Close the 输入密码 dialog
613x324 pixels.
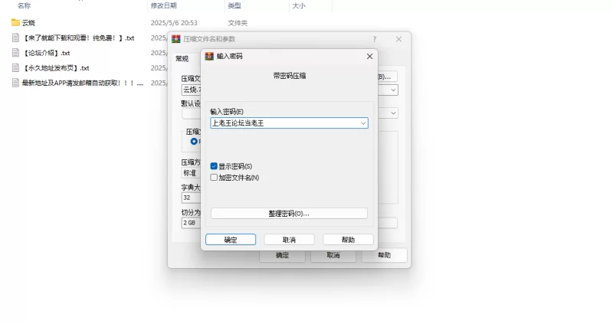coord(369,56)
